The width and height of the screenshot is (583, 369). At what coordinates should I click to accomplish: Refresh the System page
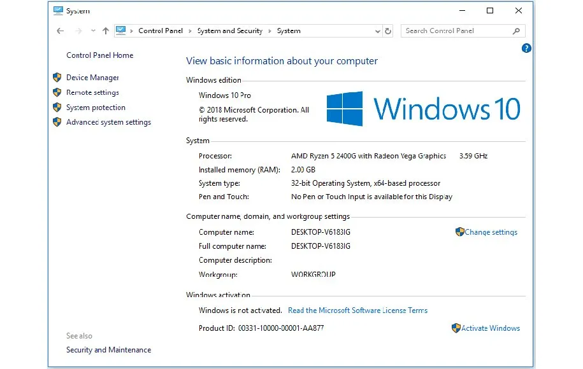point(388,31)
